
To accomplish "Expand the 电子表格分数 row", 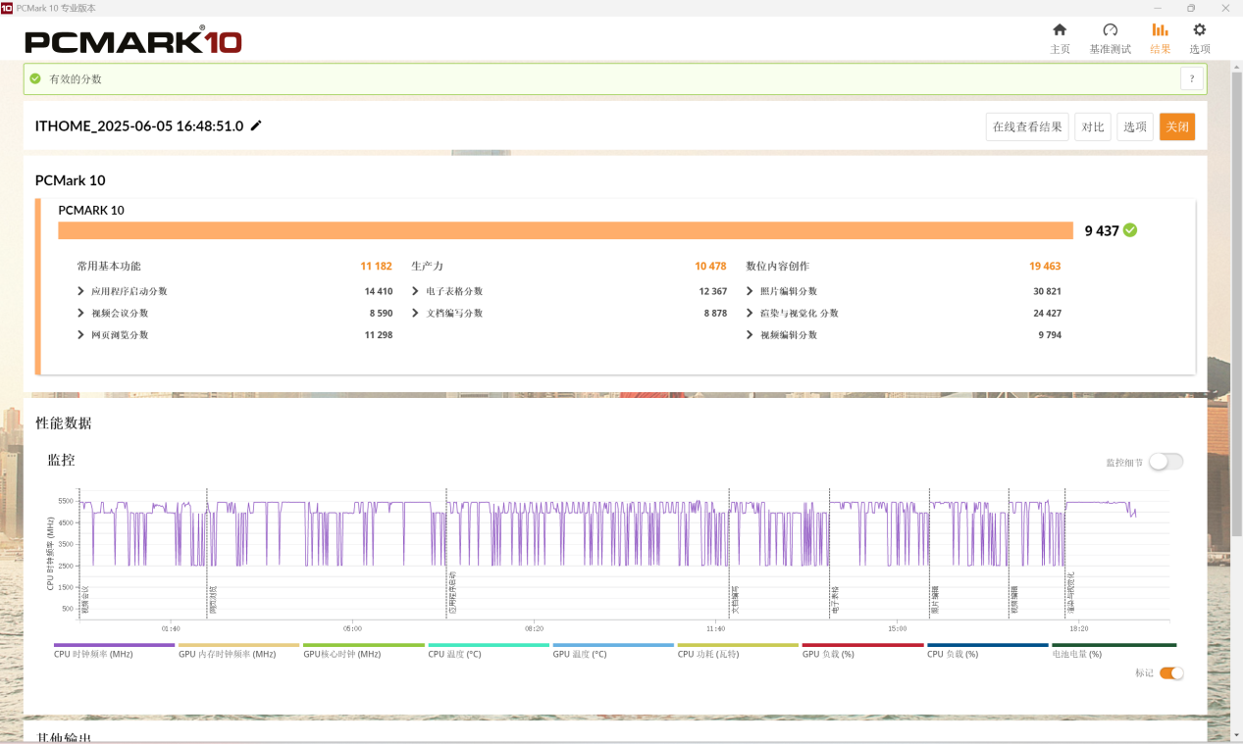I will tap(416, 291).
